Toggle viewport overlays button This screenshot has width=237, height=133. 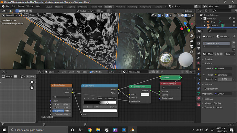pos(167,15)
